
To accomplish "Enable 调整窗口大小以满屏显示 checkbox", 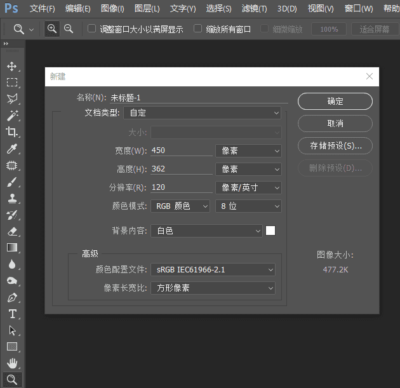I will click(92, 29).
